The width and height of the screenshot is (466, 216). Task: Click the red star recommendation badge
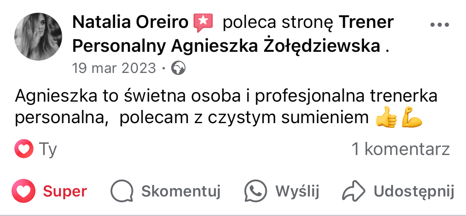pyautogui.click(x=203, y=23)
